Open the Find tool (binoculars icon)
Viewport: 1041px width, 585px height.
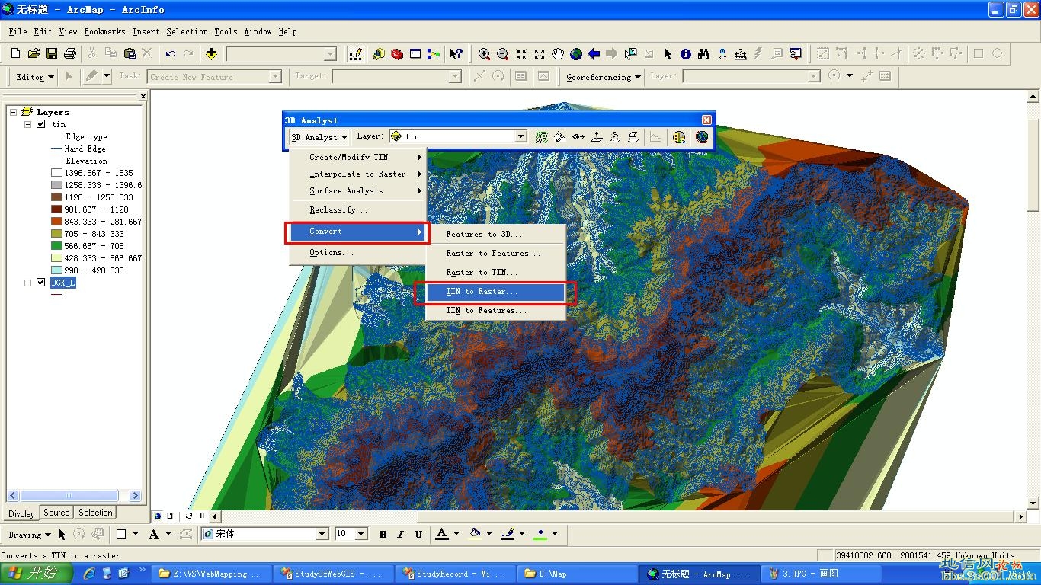pyautogui.click(x=703, y=53)
